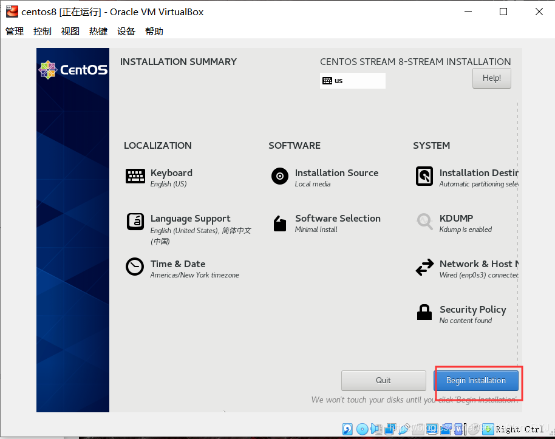
Task: Click the Begin Installation button
Action: (475, 381)
